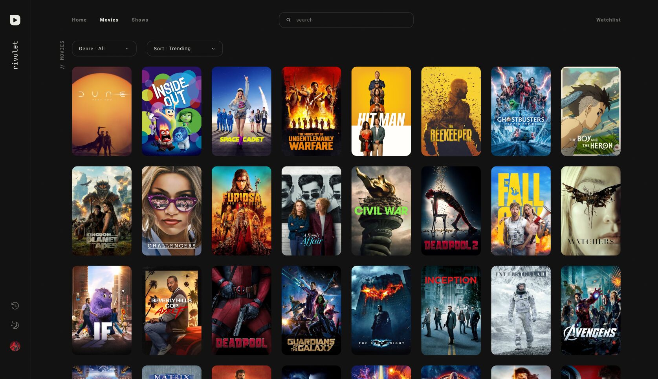
Task: Open The Ministry of Ungentlemanly Warfare poster
Action: (x=312, y=111)
